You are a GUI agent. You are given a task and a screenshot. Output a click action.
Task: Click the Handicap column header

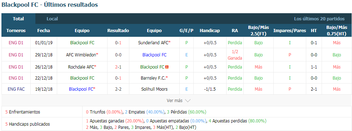210,30
